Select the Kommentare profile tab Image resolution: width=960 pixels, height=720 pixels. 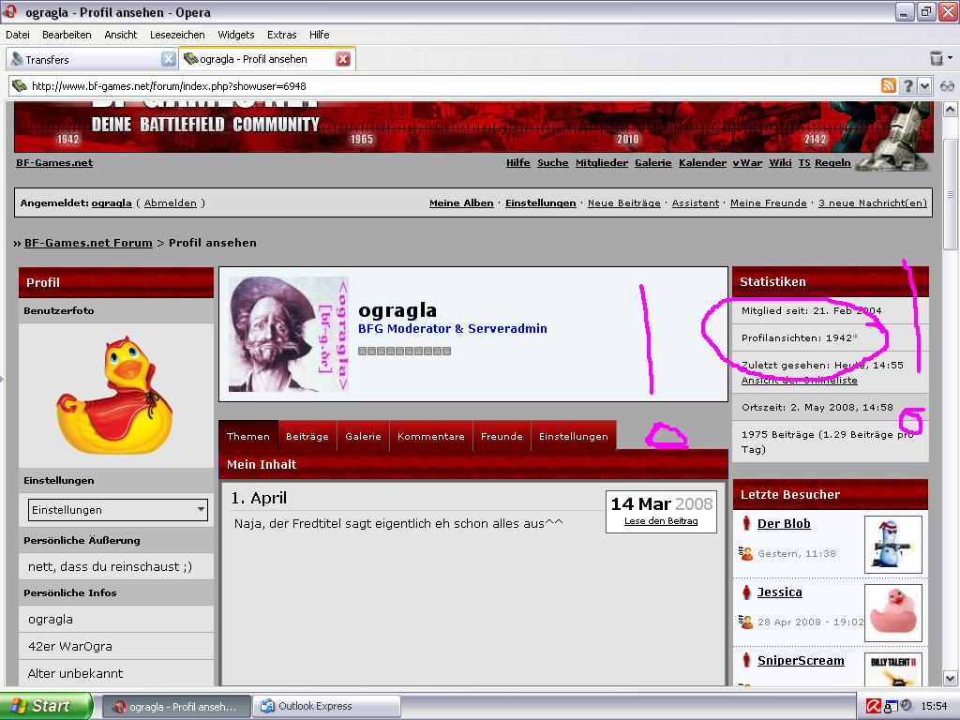[x=431, y=437]
